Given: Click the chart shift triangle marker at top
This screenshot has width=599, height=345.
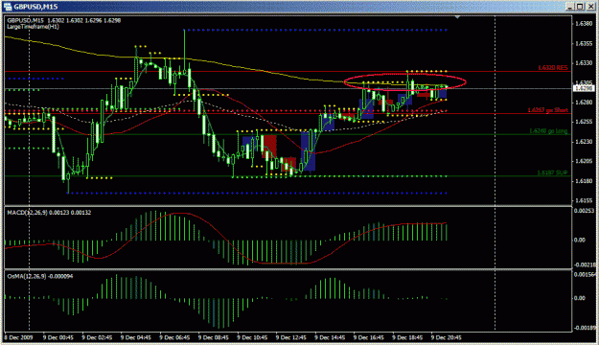Looking at the screenshot, I should click(457, 17).
